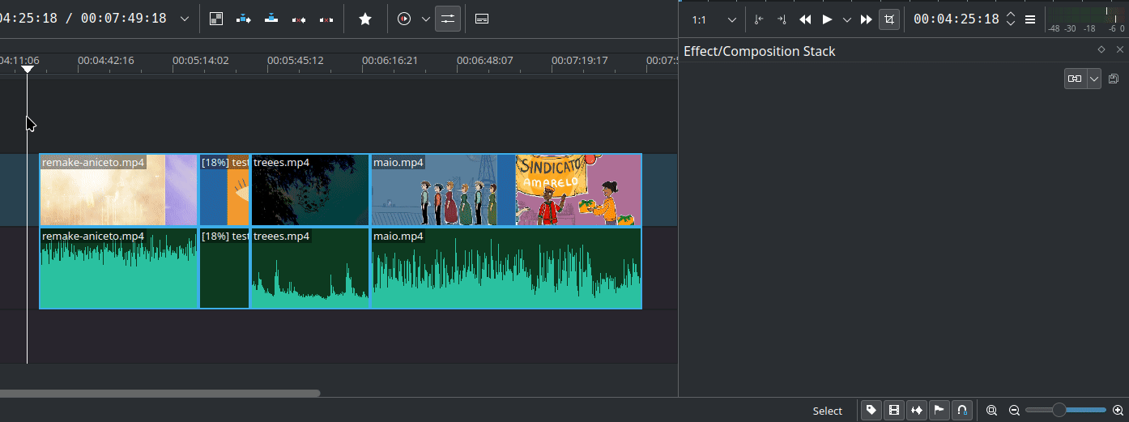Click the overwrite clip zone icon
The width and height of the screenshot is (1129, 422).
click(271, 19)
